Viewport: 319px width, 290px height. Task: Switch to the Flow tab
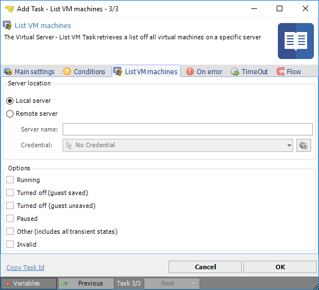click(x=289, y=71)
